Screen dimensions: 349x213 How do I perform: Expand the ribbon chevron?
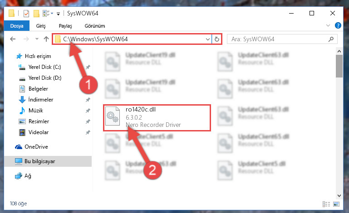(x=328, y=25)
